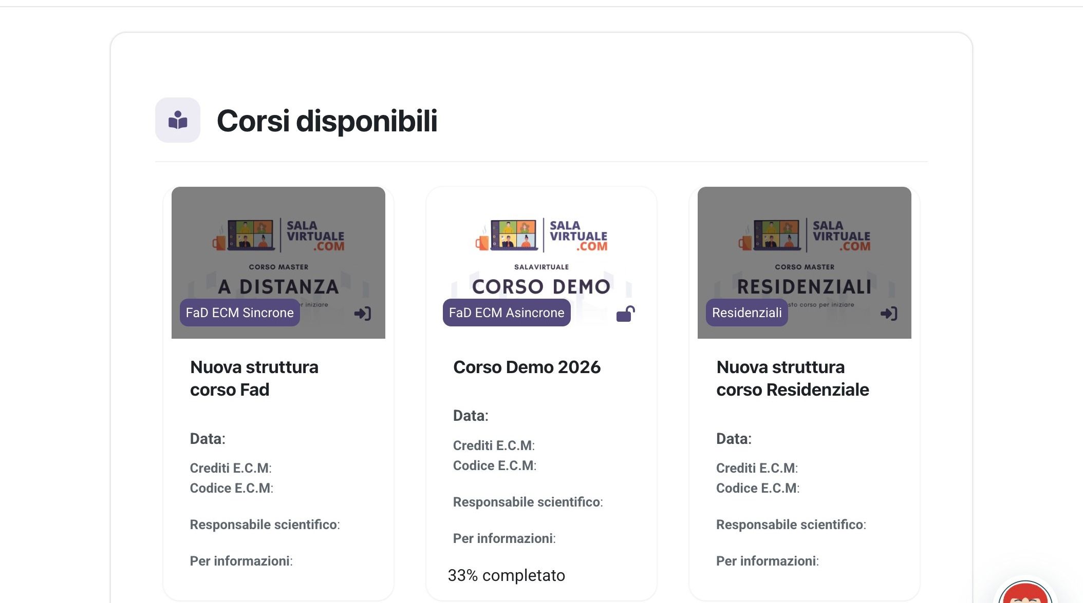Screen dimensions: 1083x603
Task: Click Codice E.C.M in Corso Demo 2026 card
Action: [495, 465]
